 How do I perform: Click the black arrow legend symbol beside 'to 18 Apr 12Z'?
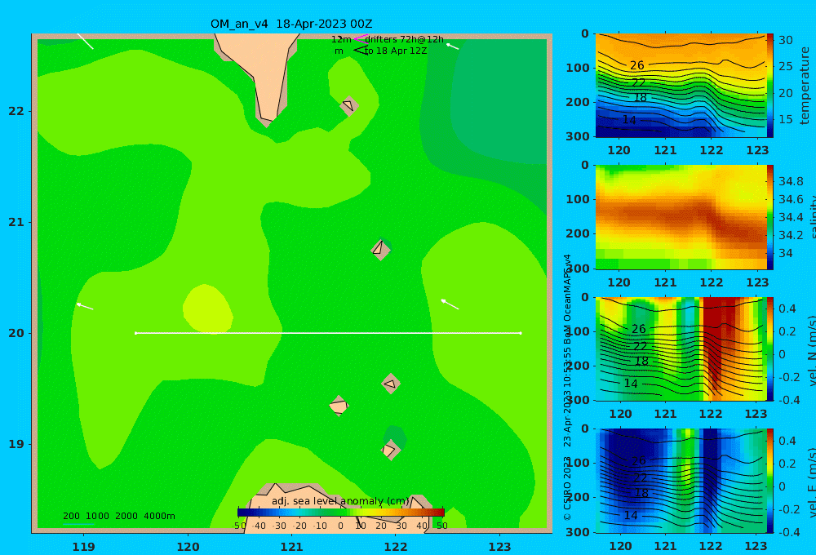point(360,50)
